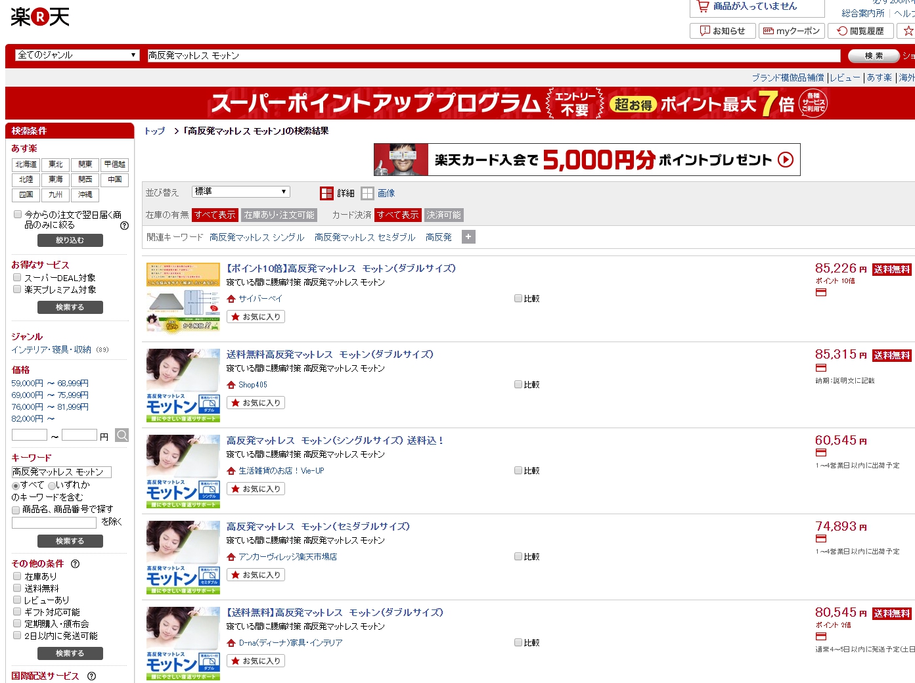Screen dimensions: 915x683
Task: Open myクーポン coupon button
Action: (x=792, y=31)
